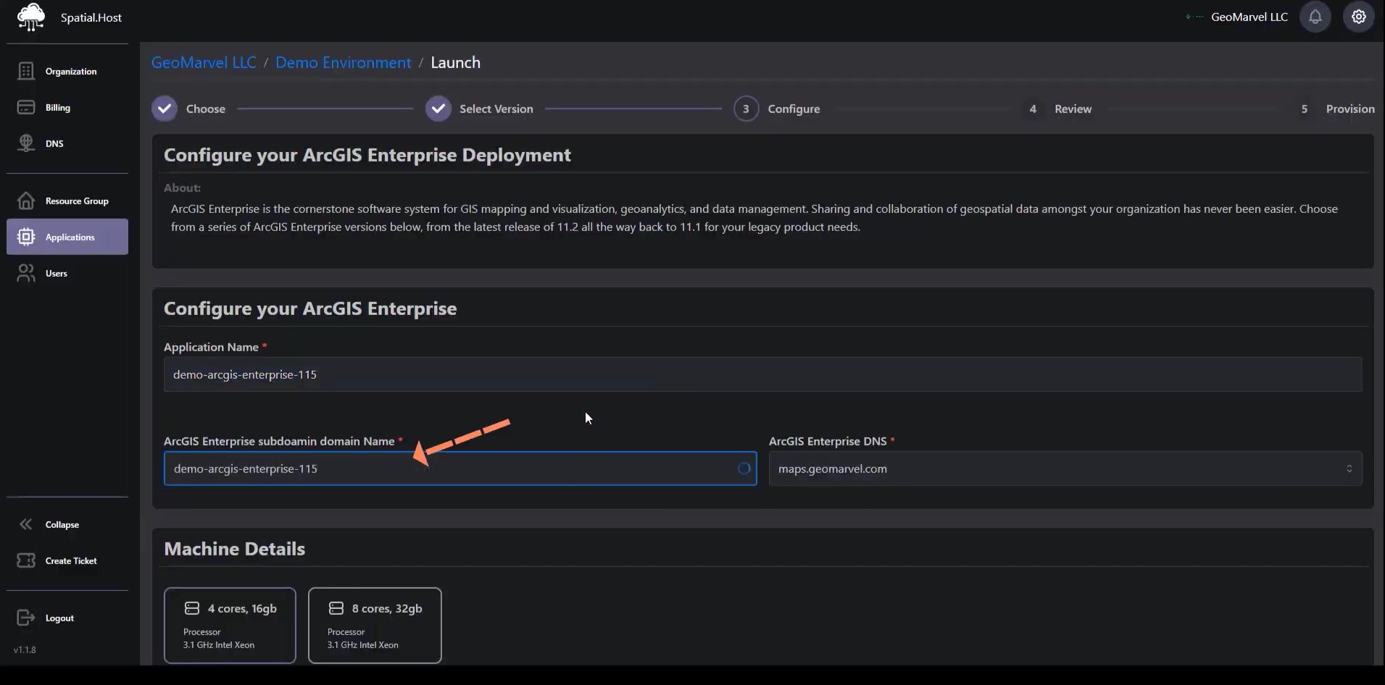Open the settings gear icon
Screen dimensions: 1385x685
tap(1358, 17)
